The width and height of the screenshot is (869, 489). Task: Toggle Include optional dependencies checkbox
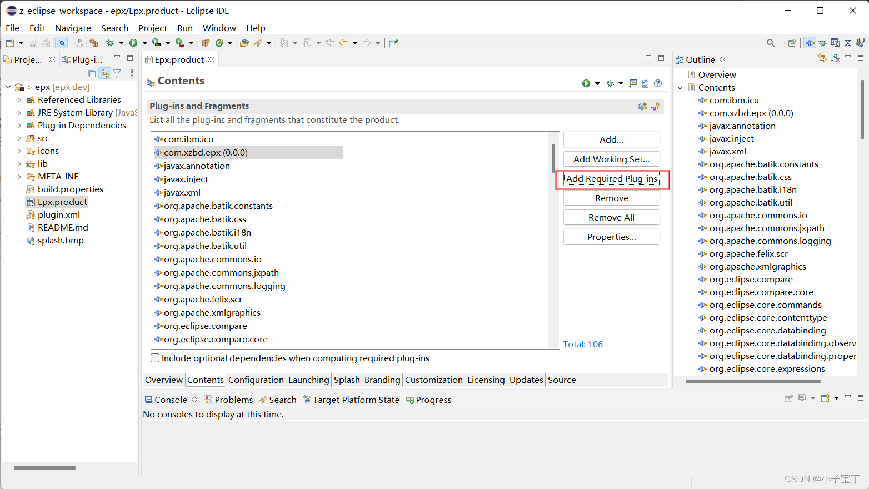[x=155, y=358]
